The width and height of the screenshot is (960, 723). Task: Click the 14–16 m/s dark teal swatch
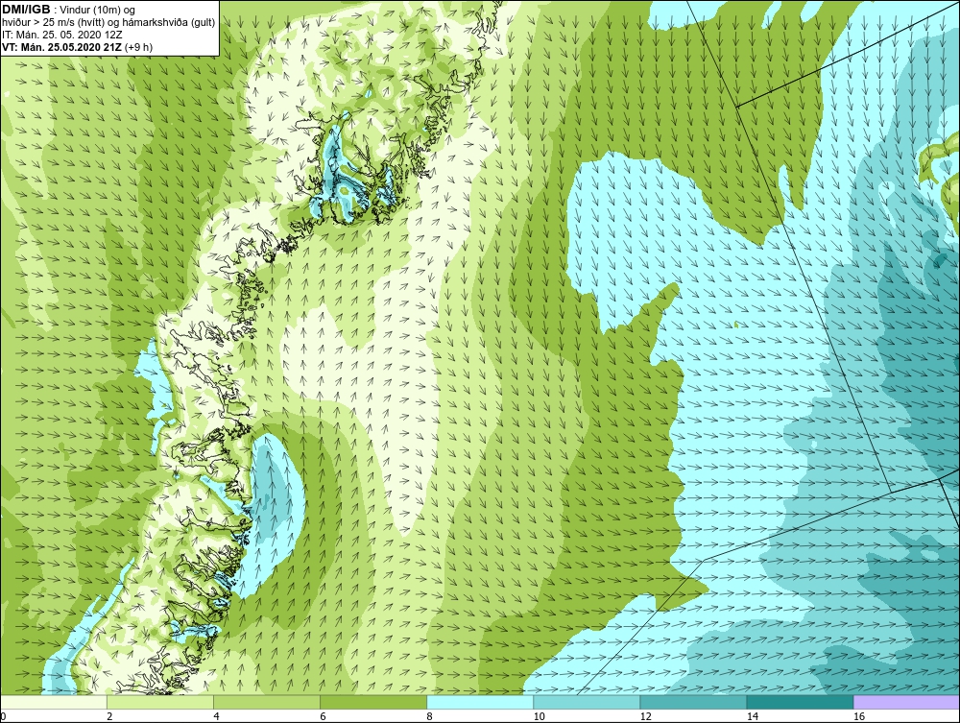[800, 702]
